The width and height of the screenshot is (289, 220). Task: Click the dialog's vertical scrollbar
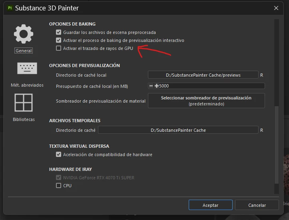[x=277, y=145]
